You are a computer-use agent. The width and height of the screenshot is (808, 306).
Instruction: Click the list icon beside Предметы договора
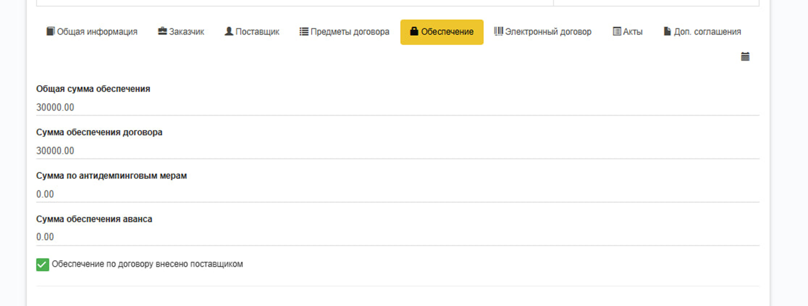(304, 32)
